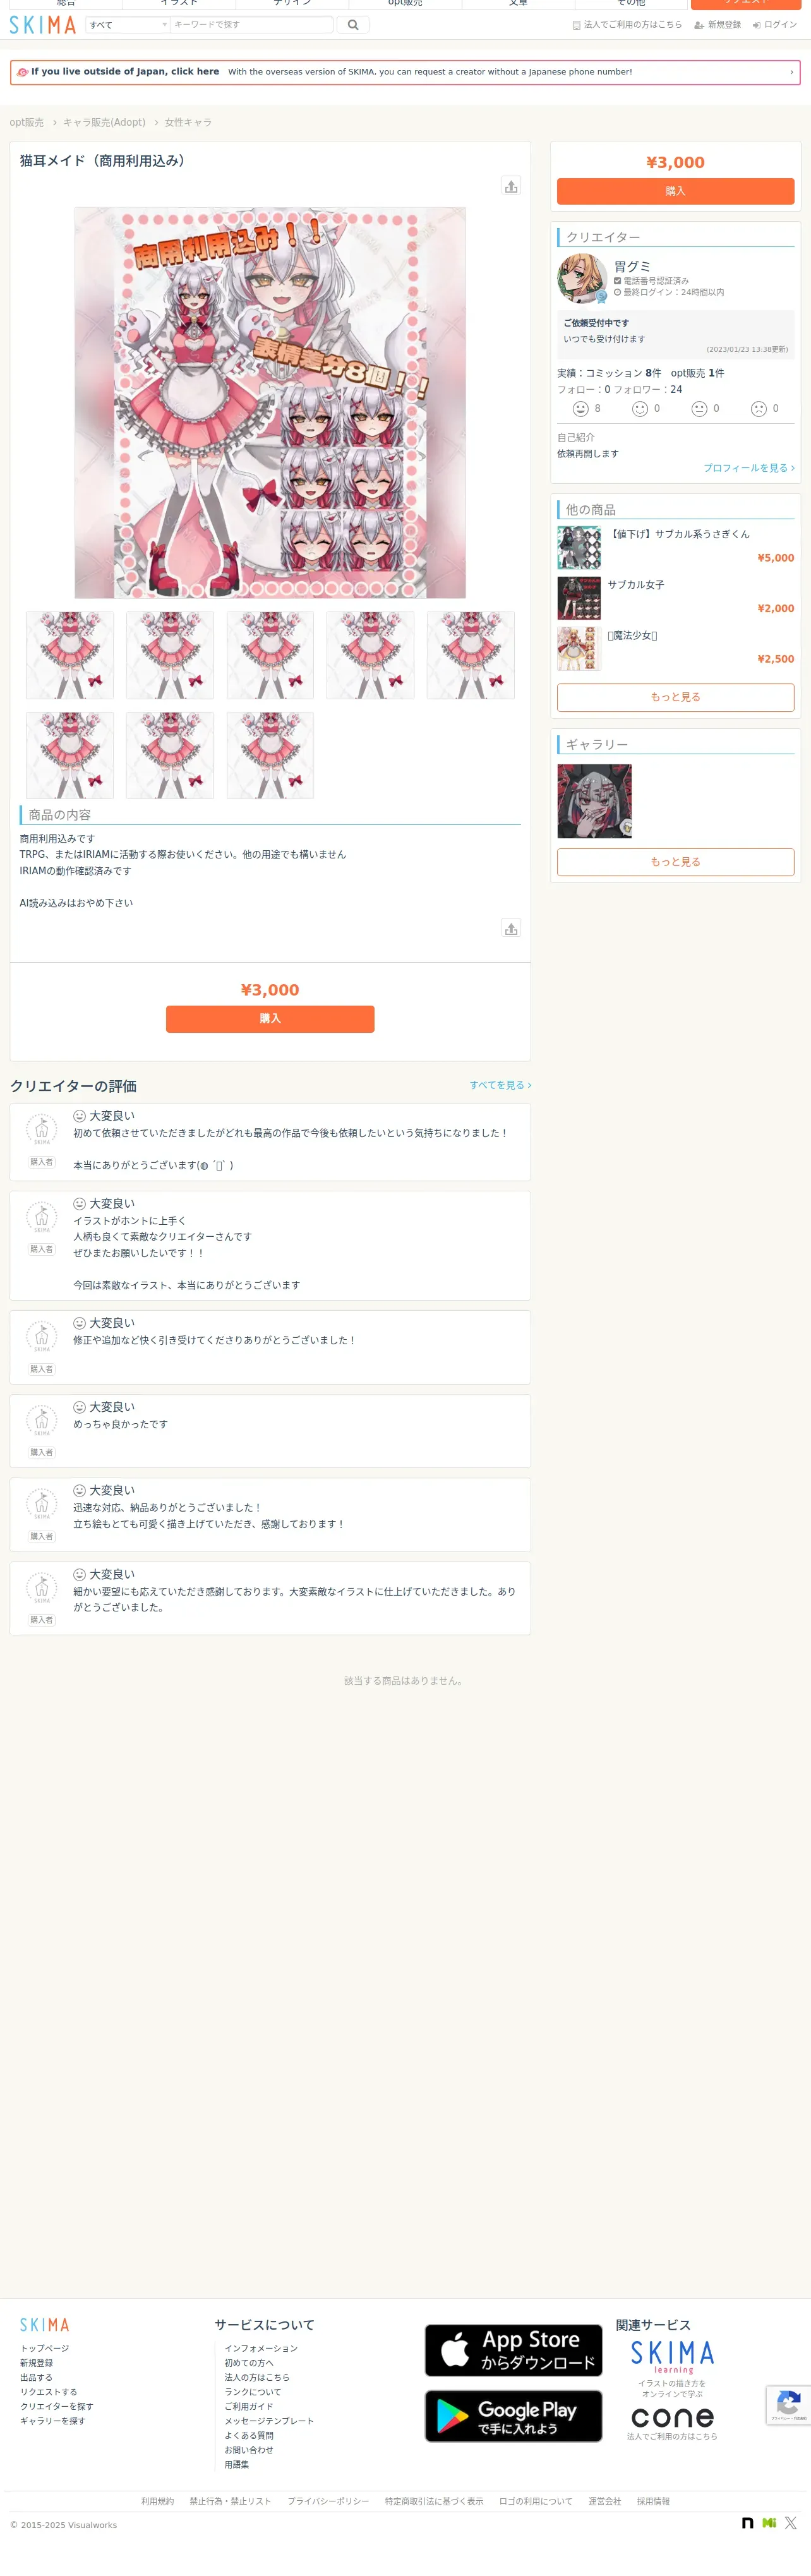The width and height of the screenshot is (811, 2576).
Task: Open the すべて category dropdown in search
Action: coord(127,25)
